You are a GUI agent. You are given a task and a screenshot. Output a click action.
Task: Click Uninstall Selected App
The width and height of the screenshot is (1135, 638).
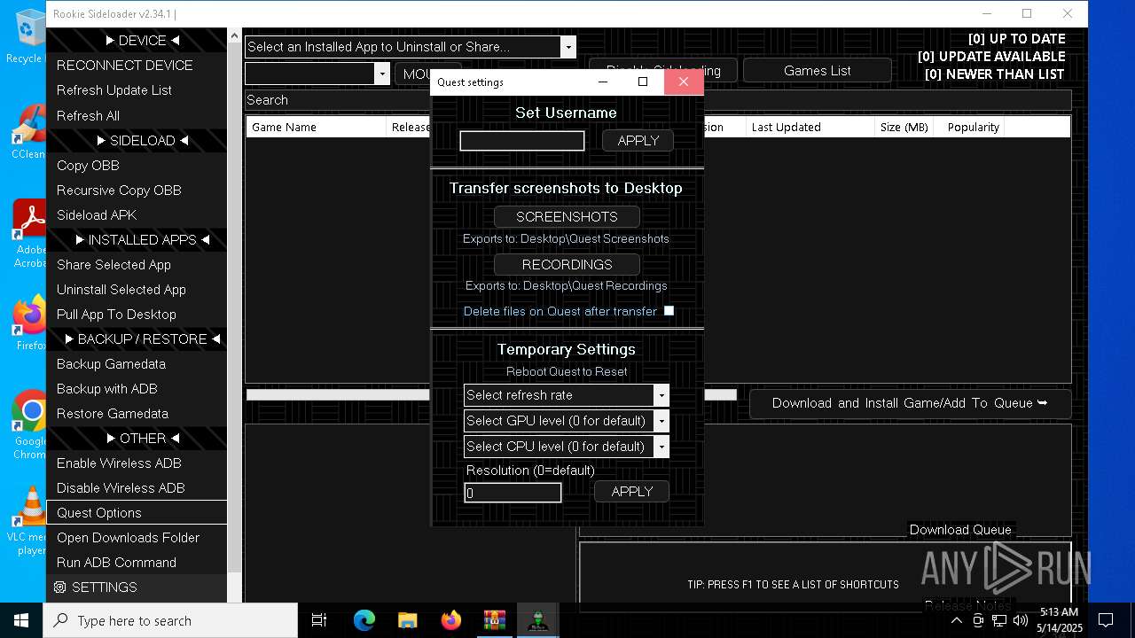point(137,290)
